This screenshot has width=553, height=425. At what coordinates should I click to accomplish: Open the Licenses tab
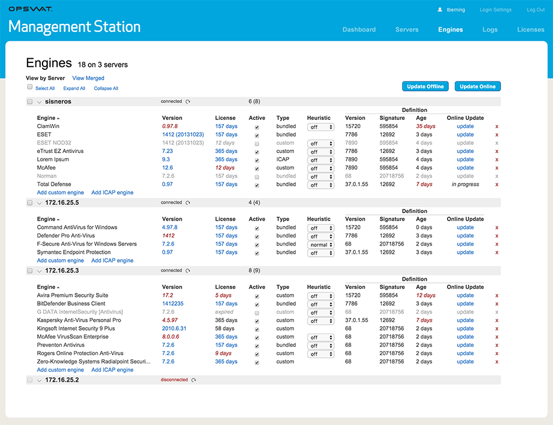(531, 30)
